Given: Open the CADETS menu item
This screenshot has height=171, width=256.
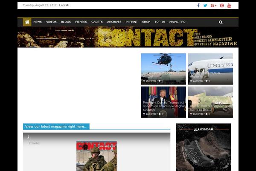Looking at the screenshot, I should 97,22.
